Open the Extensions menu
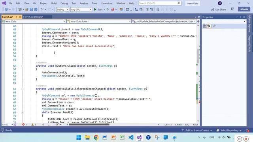This screenshot has height=142, width=253. click(x=107, y=3)
